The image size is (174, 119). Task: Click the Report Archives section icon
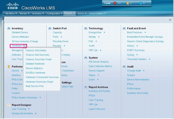pos(86,87)
